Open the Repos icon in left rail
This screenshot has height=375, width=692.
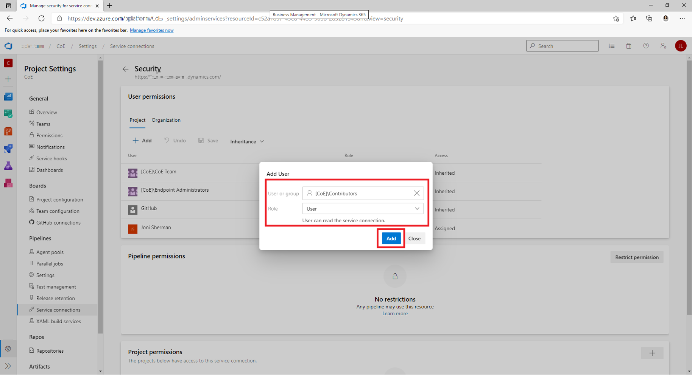coord(8,131)
